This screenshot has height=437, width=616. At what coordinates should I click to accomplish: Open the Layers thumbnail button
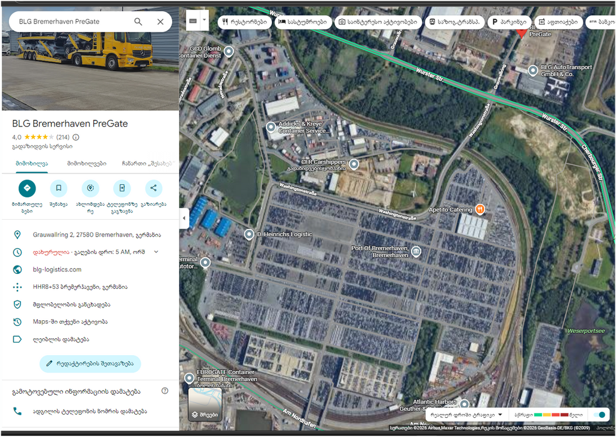pyautogui.click(x=205, y=404)
